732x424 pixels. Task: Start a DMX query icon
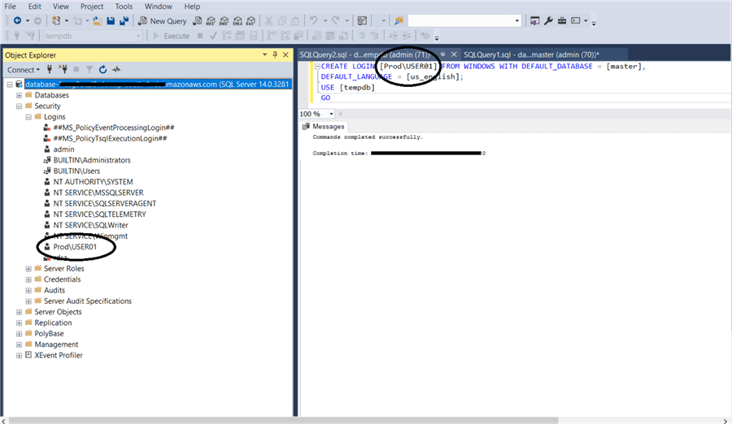click(224, 20)
